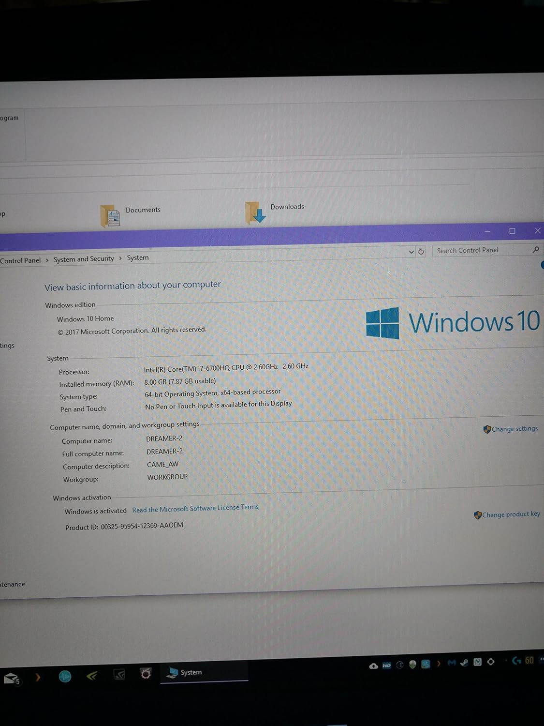The width and height of the screenshot is (544, 726).
Task: Expand the chevron after System and Security
Action: [x=120, y=258]
